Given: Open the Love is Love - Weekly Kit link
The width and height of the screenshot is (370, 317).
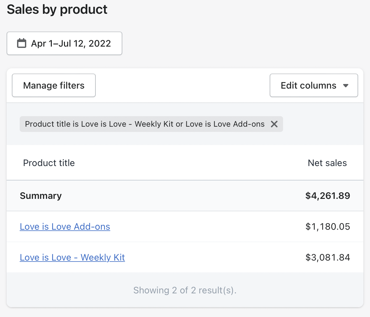Looking at the screenshot, I should (72, 257).
